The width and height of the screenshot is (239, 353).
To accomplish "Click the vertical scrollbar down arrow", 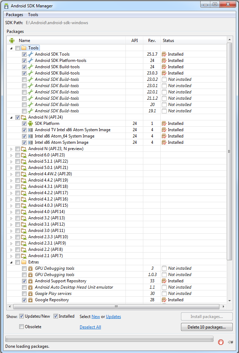I will point(229,301).
